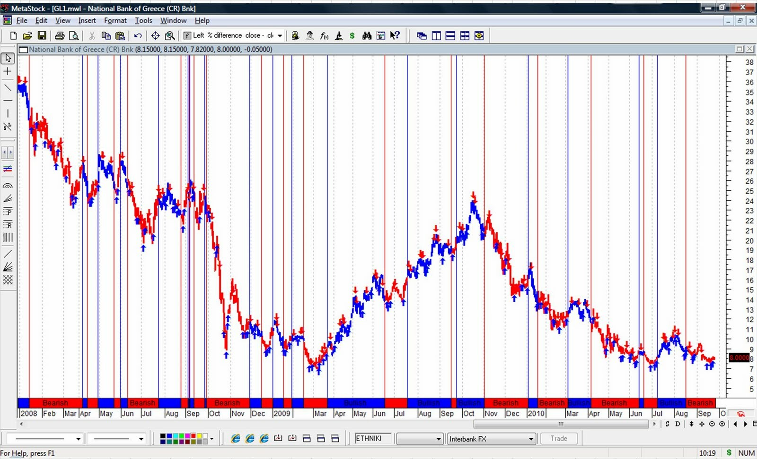Screen dimensions: 757x459
Task: Click the green dollar sign toolbar icon
Action: pos(352,36)
